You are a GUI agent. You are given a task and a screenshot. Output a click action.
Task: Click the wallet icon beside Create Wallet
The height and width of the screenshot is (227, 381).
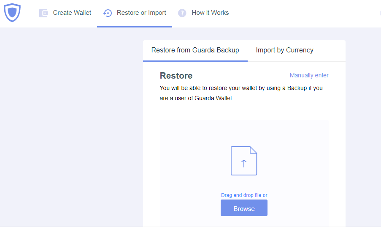tap(43, 13)
